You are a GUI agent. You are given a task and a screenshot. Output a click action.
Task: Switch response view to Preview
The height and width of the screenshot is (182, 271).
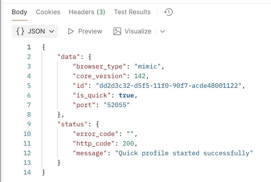(x=90, y=31)
